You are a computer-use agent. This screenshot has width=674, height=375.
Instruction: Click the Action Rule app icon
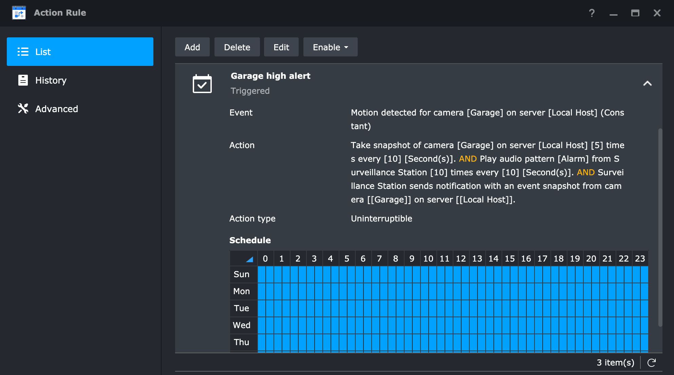point(19,13)
